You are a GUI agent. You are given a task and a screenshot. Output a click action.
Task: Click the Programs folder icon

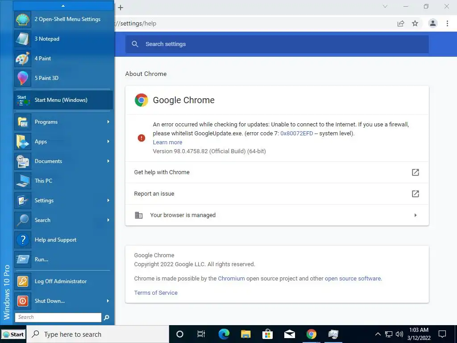coord(23,122)
